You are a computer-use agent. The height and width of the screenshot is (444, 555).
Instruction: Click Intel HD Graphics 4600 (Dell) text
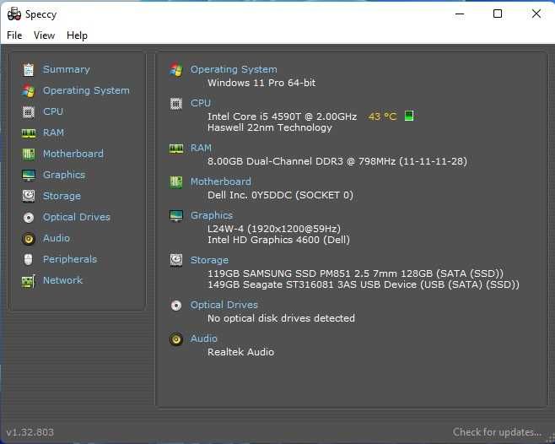pos(278,240)
